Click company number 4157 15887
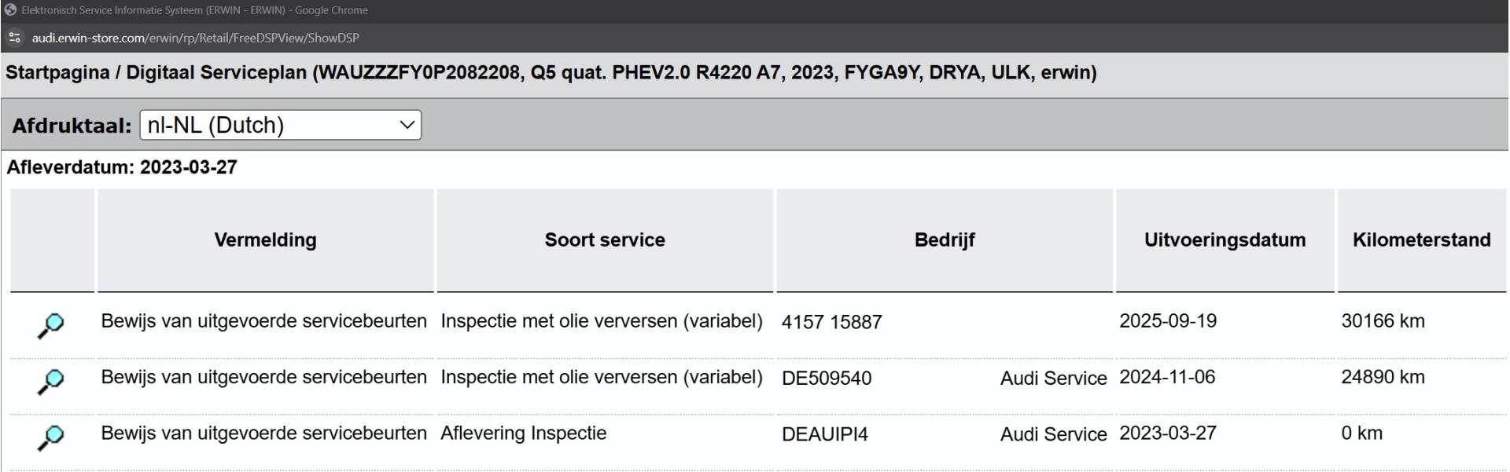Viewport: 1510px width, 472px height. click(831, 322)
